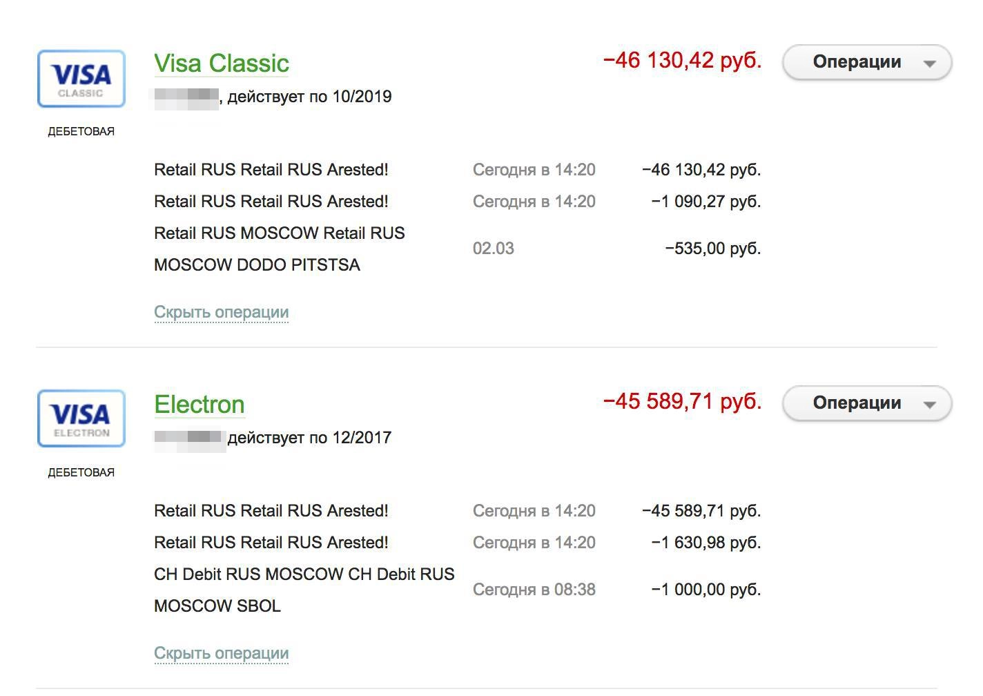The width and height of the screenshot is (983, 696).
Task: Hide operations under Electron card
Action: (x=221, y=653)
